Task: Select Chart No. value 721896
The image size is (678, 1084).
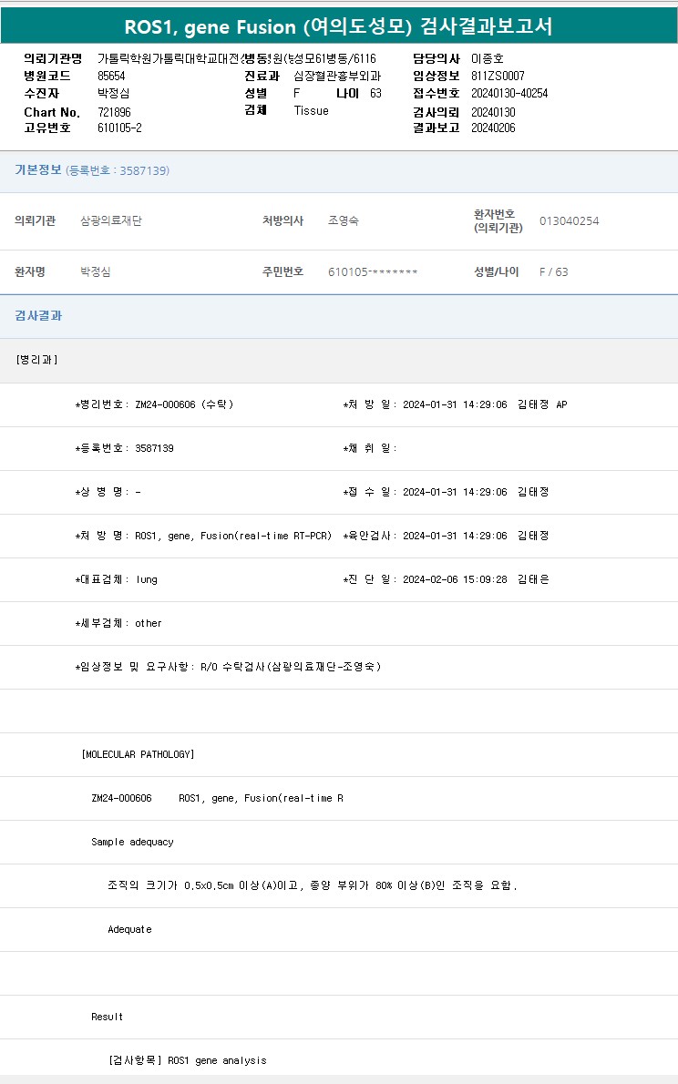Action: click(x=114, y=111)
